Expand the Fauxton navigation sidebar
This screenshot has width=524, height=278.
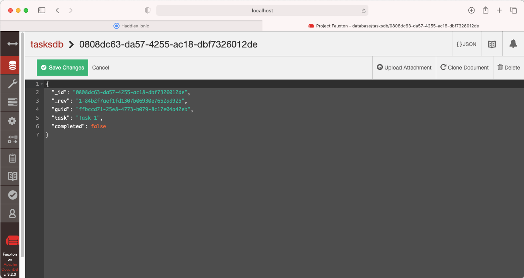pyautogui.click(x=12, y=44)
